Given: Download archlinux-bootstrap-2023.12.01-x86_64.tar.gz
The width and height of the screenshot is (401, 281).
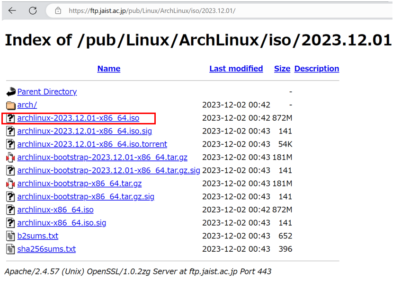Looking at the screenshot, I should click(102, 157).
